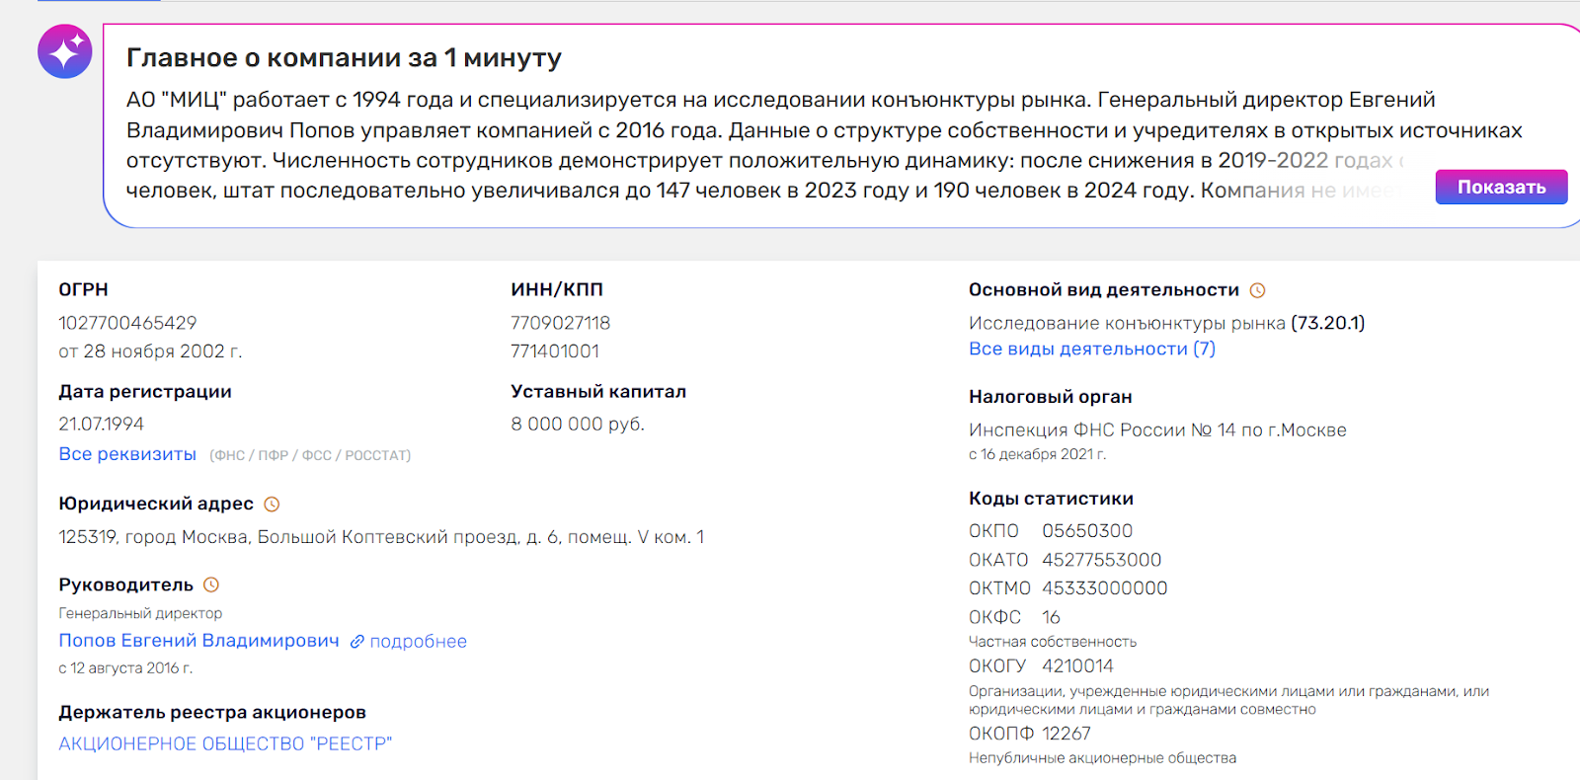Click the ОКОГУ value 4210014
The height and width of the screenshot is (780, 1580).
(1077, 666)
